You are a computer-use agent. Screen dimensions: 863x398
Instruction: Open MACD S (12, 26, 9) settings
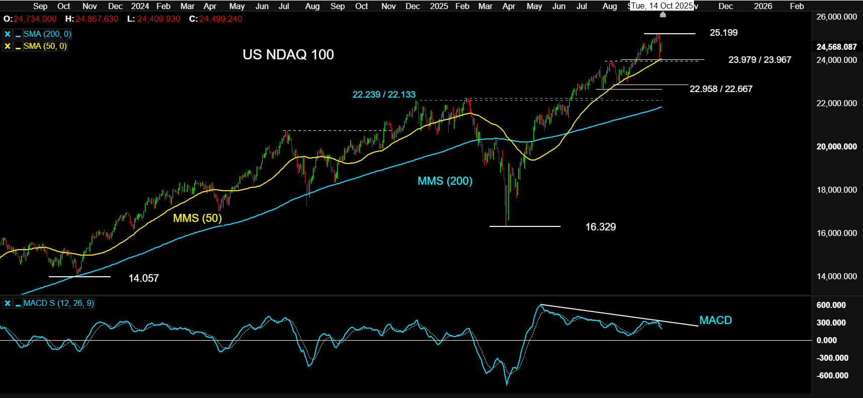[58, 303]
